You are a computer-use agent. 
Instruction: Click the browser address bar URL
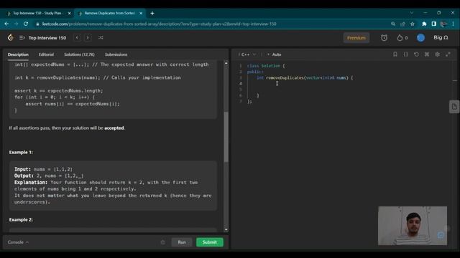(159, 24)
